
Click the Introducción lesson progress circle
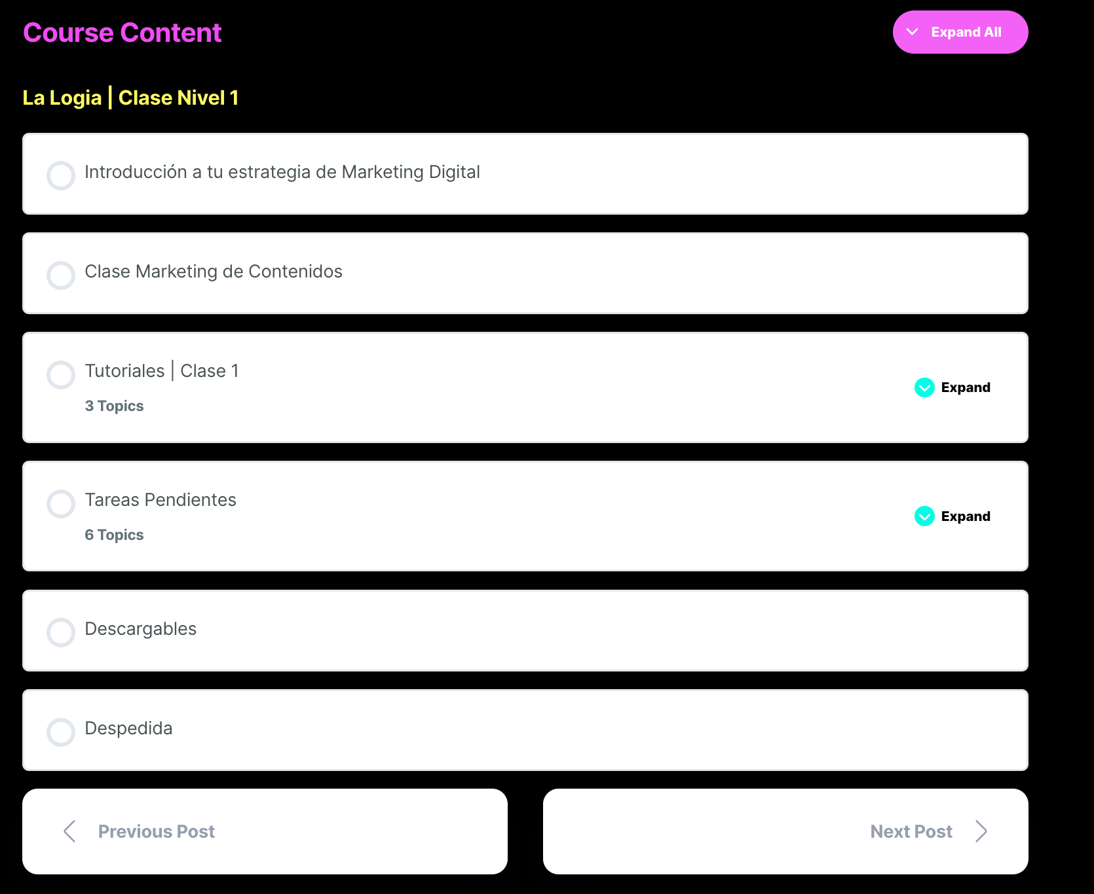click(x=61, y=175)
